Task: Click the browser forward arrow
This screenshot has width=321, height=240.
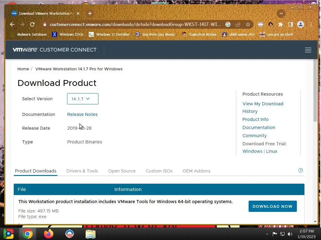Action: point(22,24)
